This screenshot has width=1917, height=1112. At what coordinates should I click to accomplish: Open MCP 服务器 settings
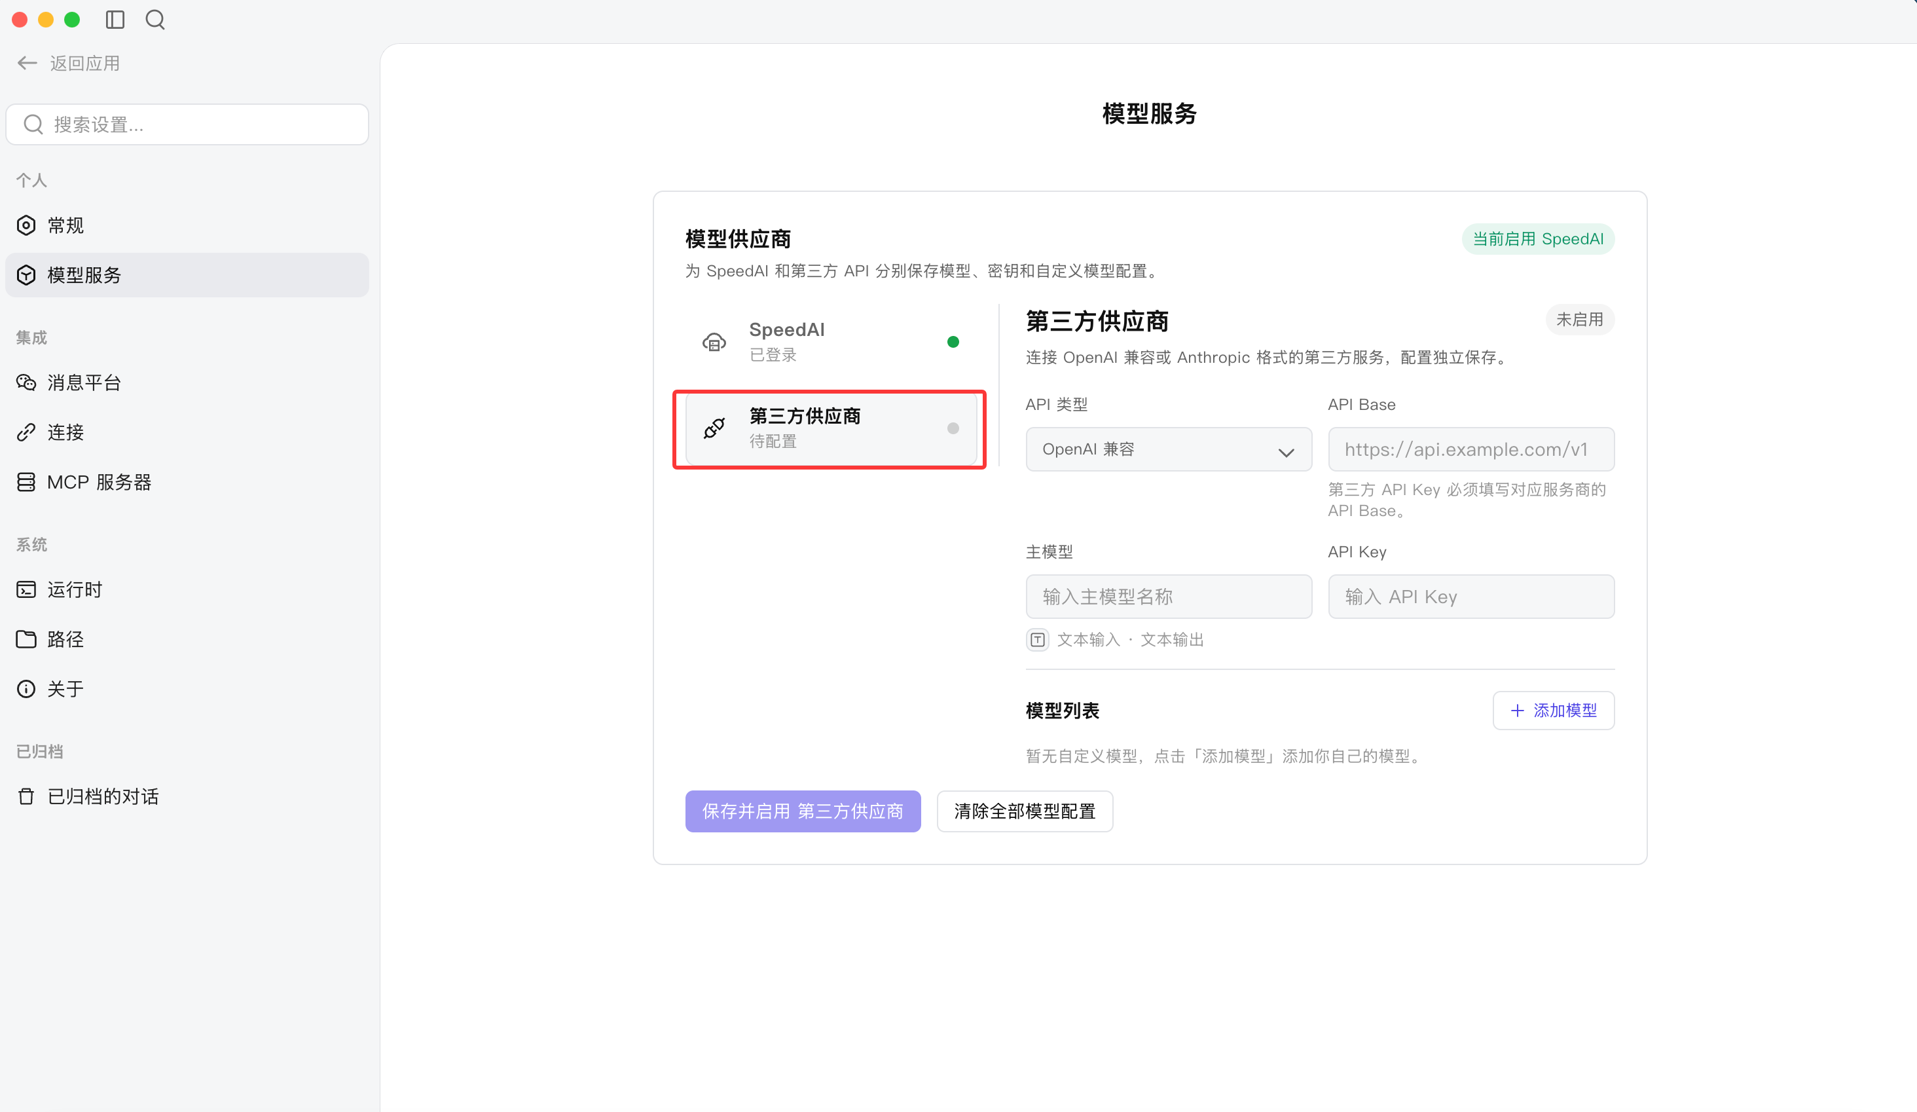click(x=187, y=482)
